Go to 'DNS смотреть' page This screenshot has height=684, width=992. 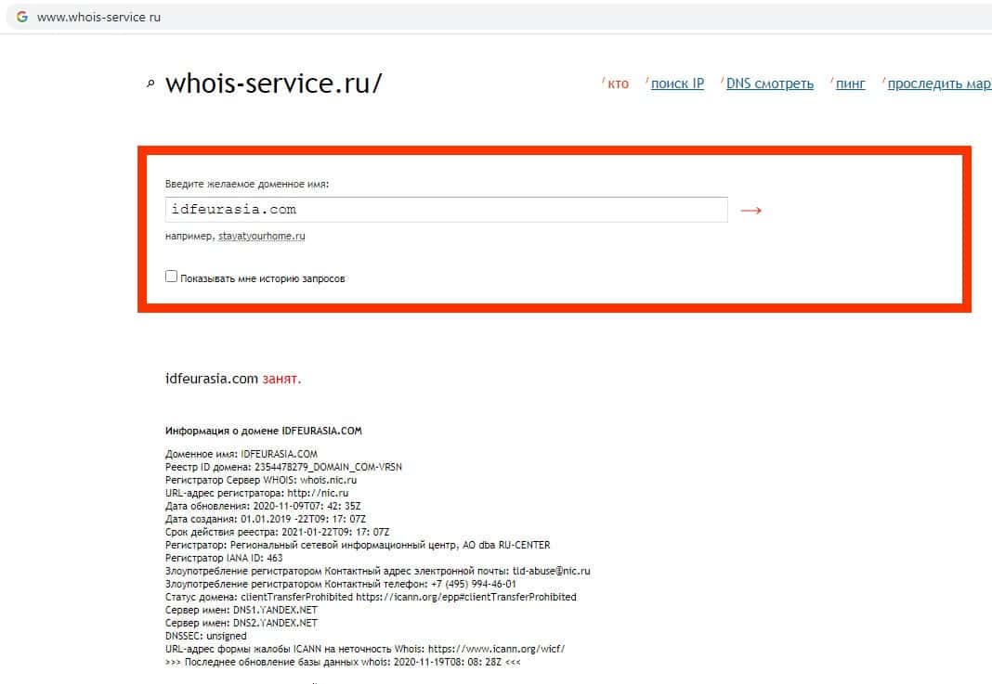point(770,84)
